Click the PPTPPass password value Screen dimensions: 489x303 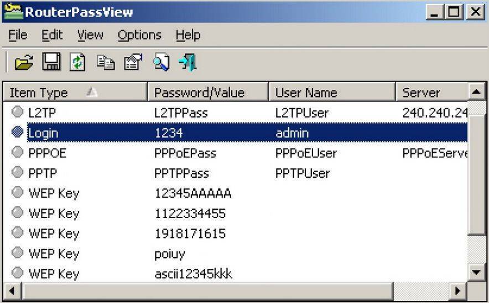point(182,173)
